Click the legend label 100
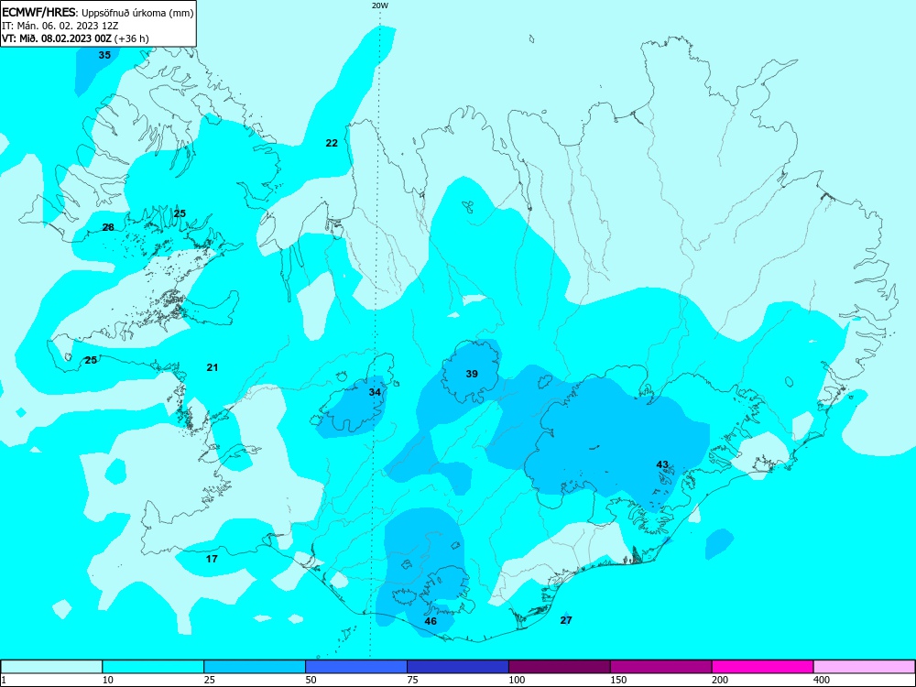The height and width of the screenshot is (687, 916). pos(517,680)
